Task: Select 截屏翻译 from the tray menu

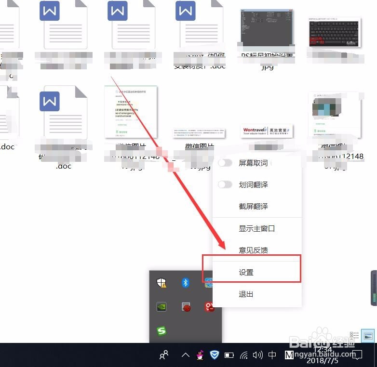Action: coord(253,206)
